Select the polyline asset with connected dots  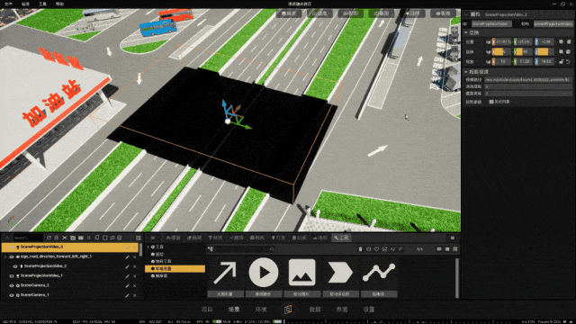pyautogui.click(x=379, y=273)
